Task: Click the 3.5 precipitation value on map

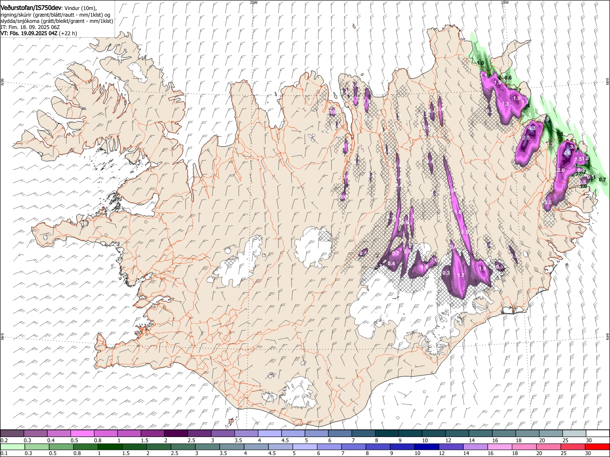Action: [526, 138]
